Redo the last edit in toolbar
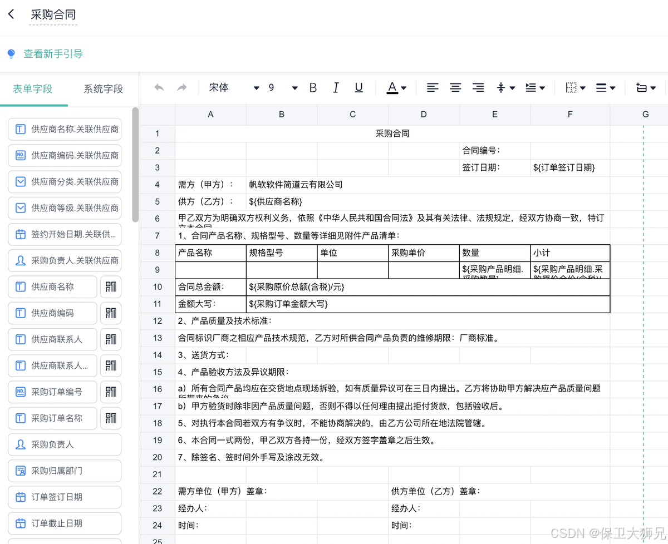668x544 pixels. 182,88
